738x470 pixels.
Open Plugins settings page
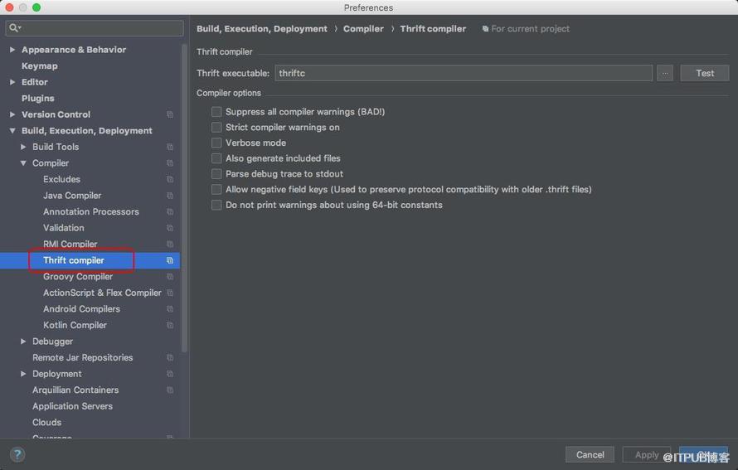[37, 99]
